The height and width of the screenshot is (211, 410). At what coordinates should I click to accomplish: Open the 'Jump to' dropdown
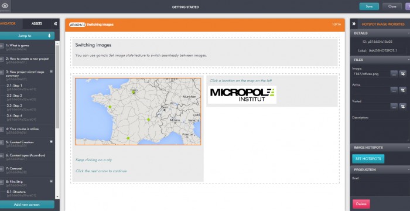click(x=27, y=36)
